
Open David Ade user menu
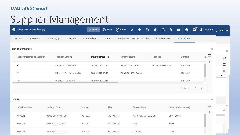207,30
